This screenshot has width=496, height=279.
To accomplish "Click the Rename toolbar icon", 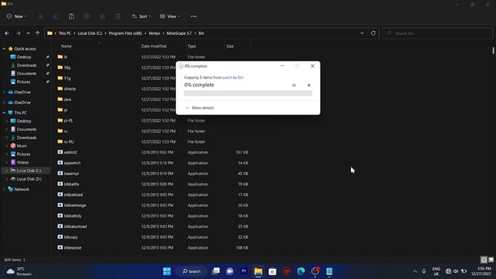I will [x=87, y=16].
